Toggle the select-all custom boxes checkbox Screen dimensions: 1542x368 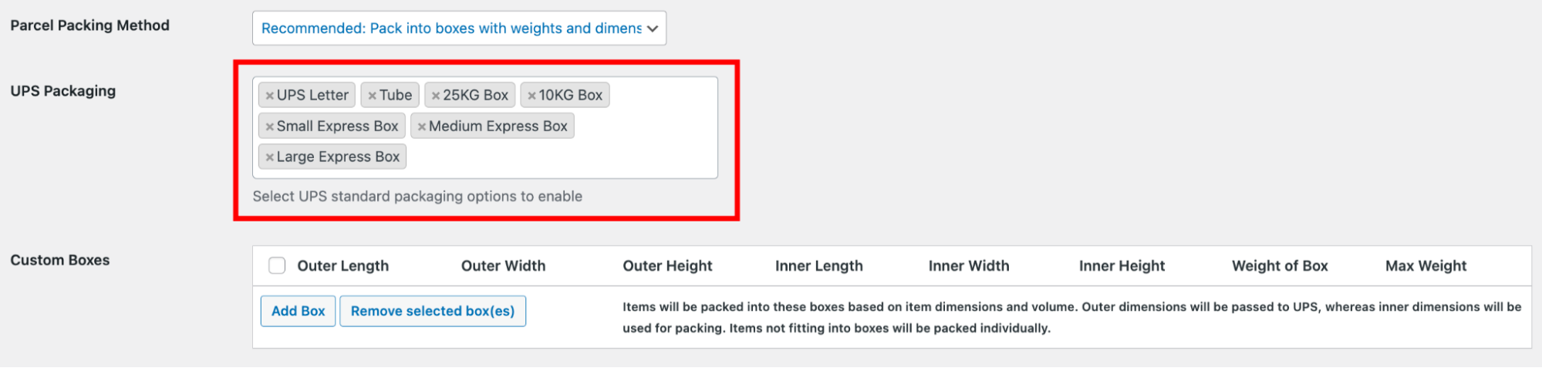[x=277, y=266]
